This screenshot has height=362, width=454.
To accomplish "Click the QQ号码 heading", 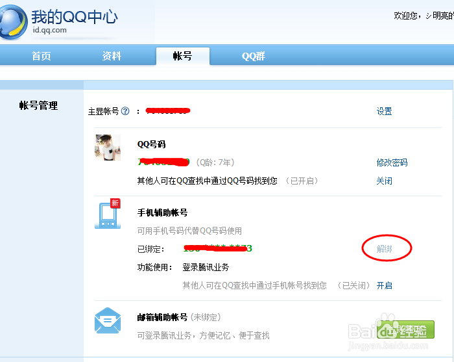I will pyautogui.click(x=151, y=144).
